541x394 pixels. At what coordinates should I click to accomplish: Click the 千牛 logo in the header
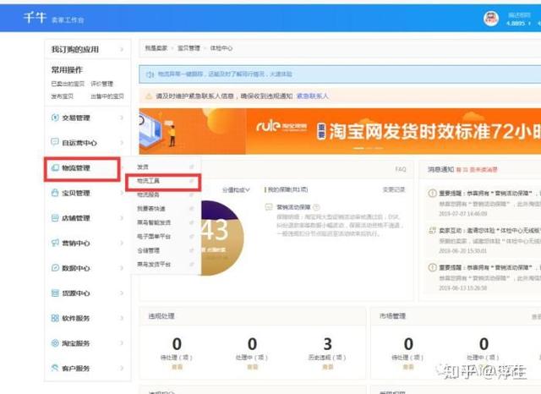[x=35, y=17]
